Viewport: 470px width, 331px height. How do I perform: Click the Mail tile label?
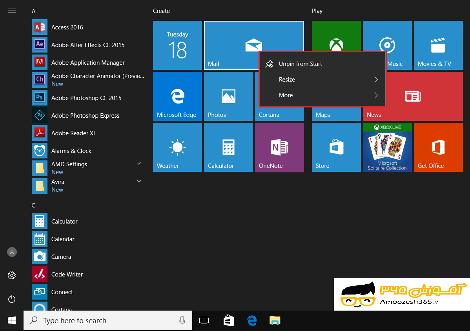click(213, 64)
